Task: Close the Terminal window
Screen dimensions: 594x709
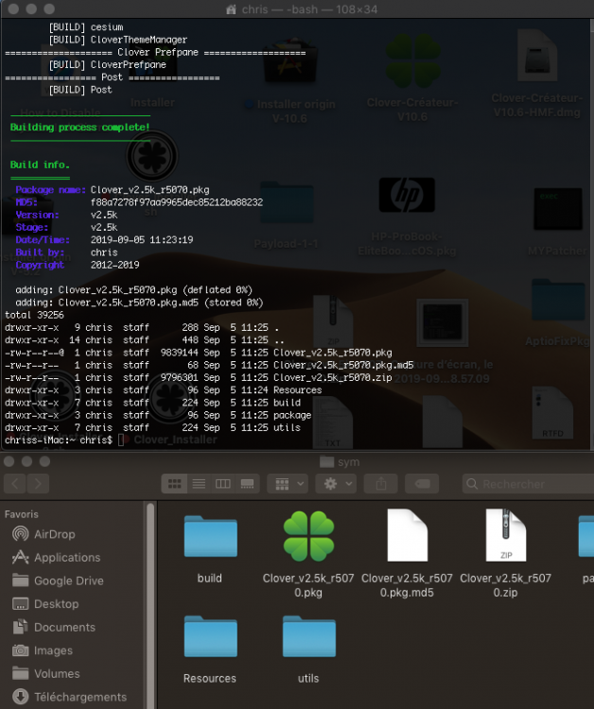Action: pyautogui.click(x=13, y=9)
